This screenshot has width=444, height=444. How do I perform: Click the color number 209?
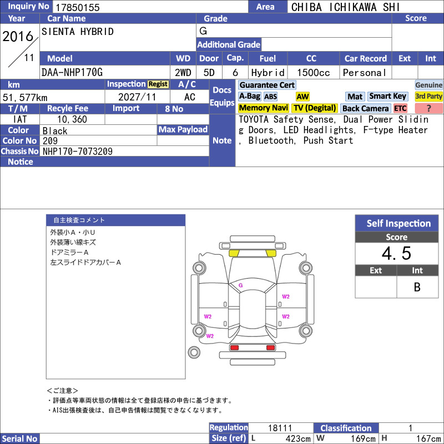pos(50,141)
